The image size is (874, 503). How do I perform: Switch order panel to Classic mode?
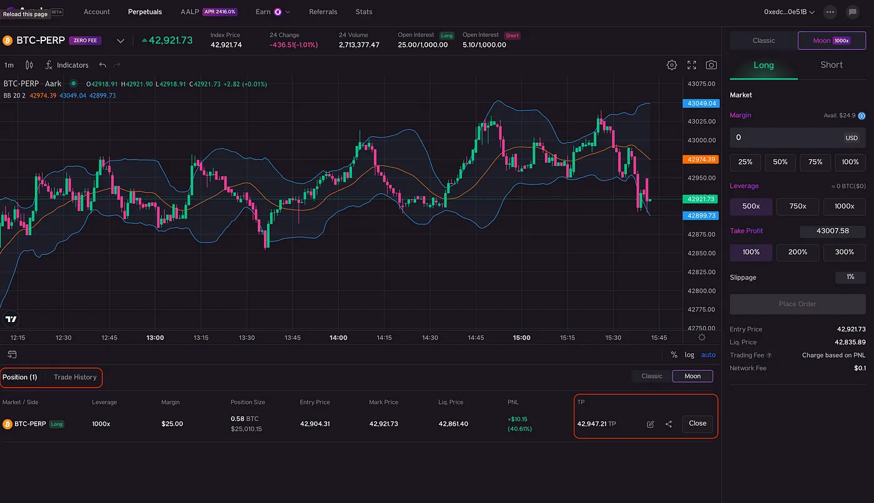[x=764, y=41]
